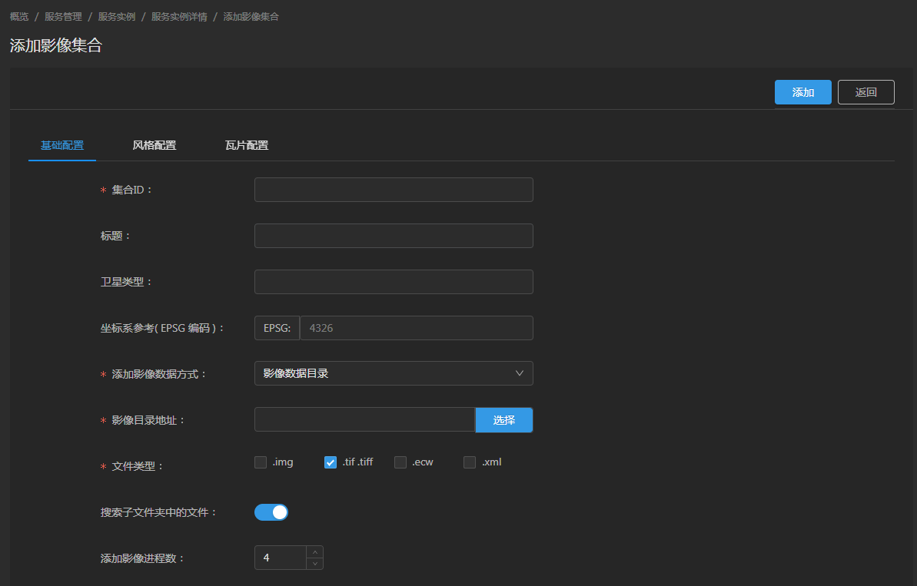The height and width of the screenshot is (586, 917).
Task: Navigate to 服务管理 via breadcrumb
Action: click(63, 15)
